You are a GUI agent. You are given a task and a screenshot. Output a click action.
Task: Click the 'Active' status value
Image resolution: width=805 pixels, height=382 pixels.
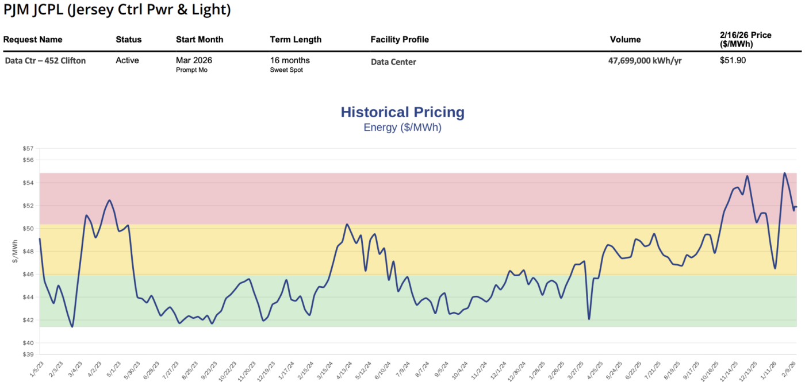coord(127,60)
